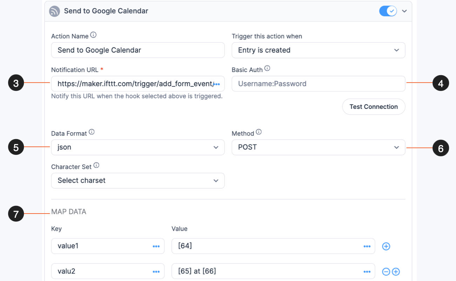This screenshot has height=281, width=456.
Task: Click the Notify this URL helper text
Action: coord(137,96)
